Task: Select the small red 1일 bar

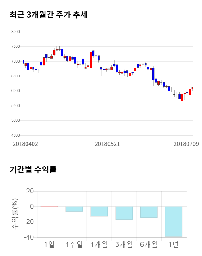Action: (x=49, y=206)
